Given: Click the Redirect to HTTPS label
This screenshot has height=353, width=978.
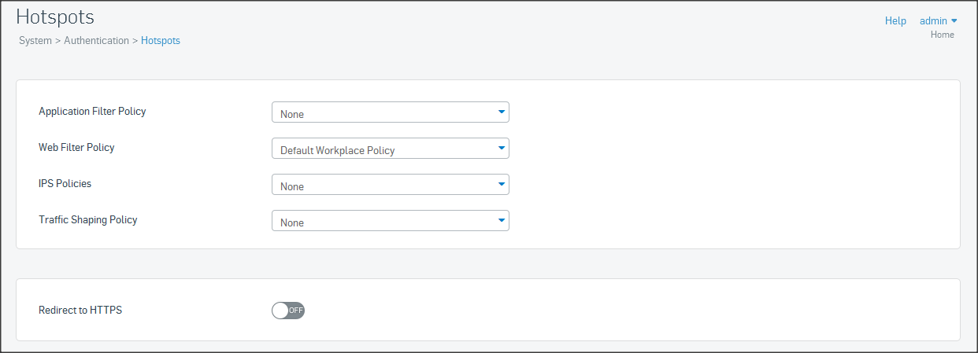Looking at the screenshot, I should tap(80, 311).
